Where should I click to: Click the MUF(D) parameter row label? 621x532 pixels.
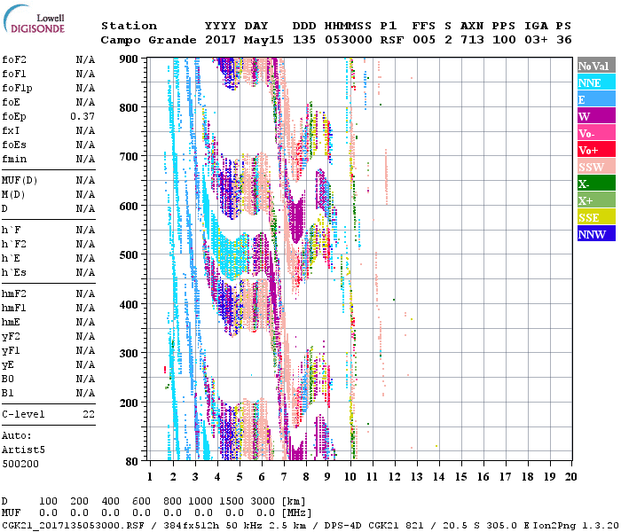point(18,180)
